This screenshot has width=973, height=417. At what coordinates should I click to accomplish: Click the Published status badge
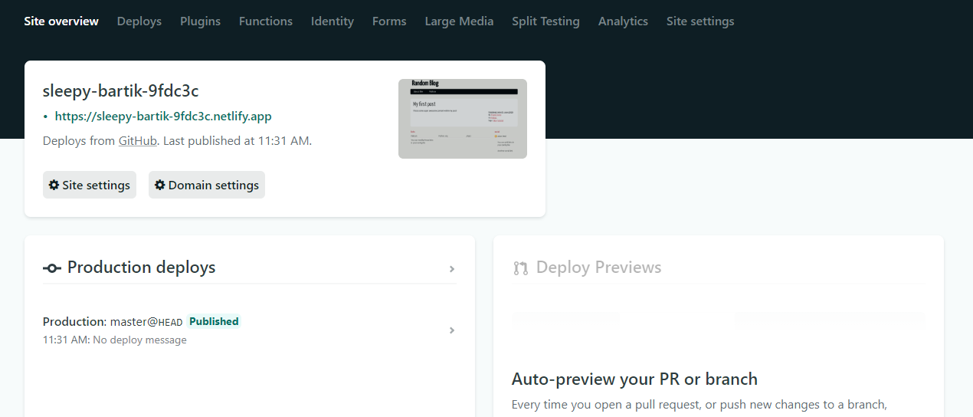[x=214, y=321]
